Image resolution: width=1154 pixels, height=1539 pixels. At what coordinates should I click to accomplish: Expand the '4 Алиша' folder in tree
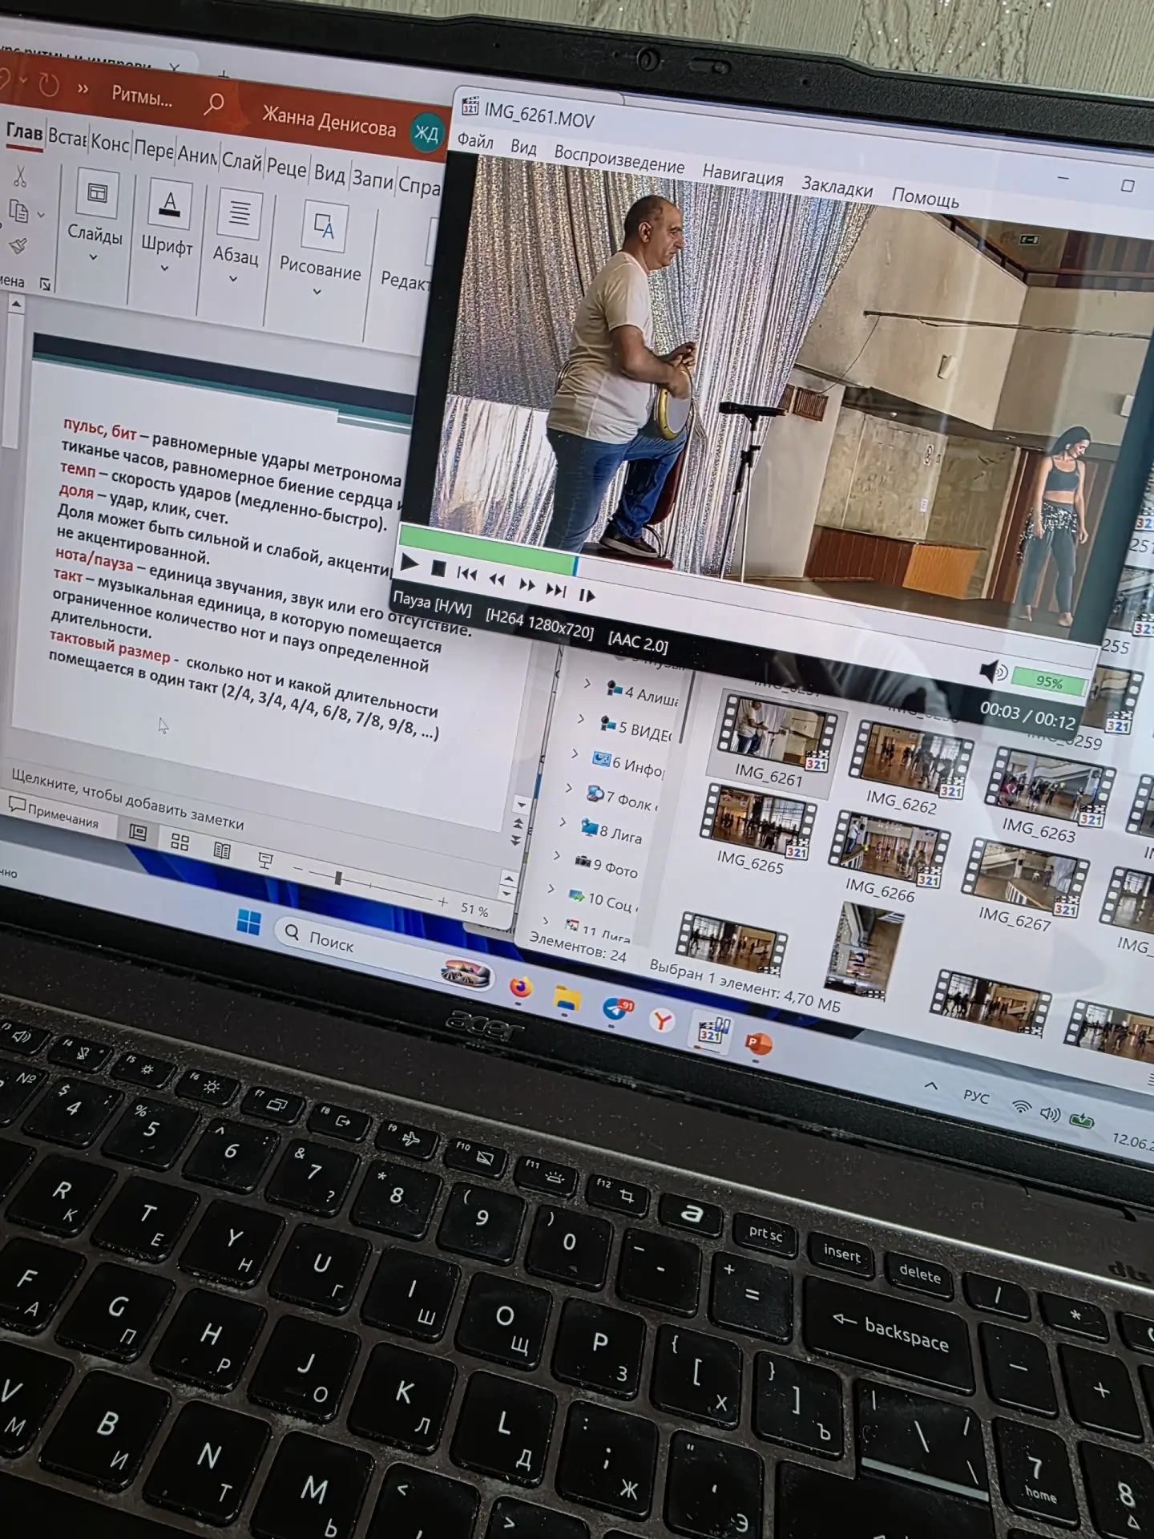(x=587, y=683)
